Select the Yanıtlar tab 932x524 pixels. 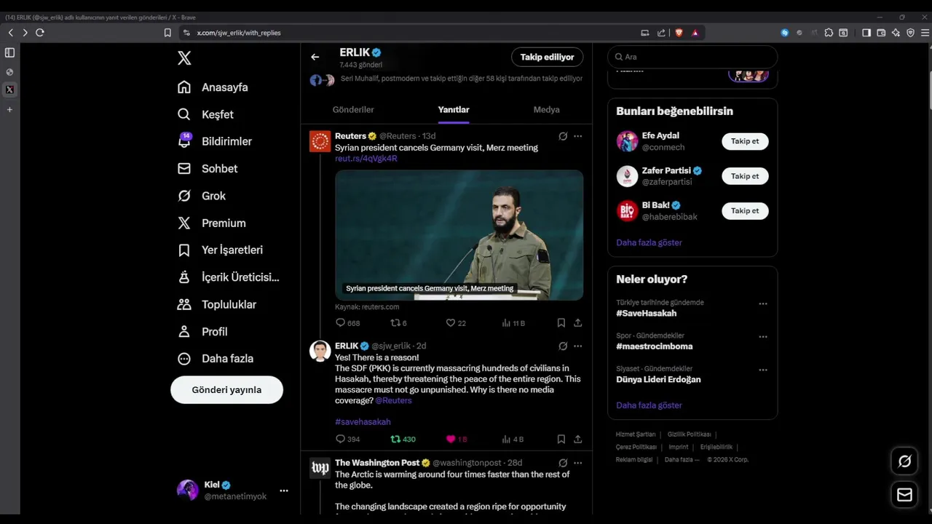(454, 110)
